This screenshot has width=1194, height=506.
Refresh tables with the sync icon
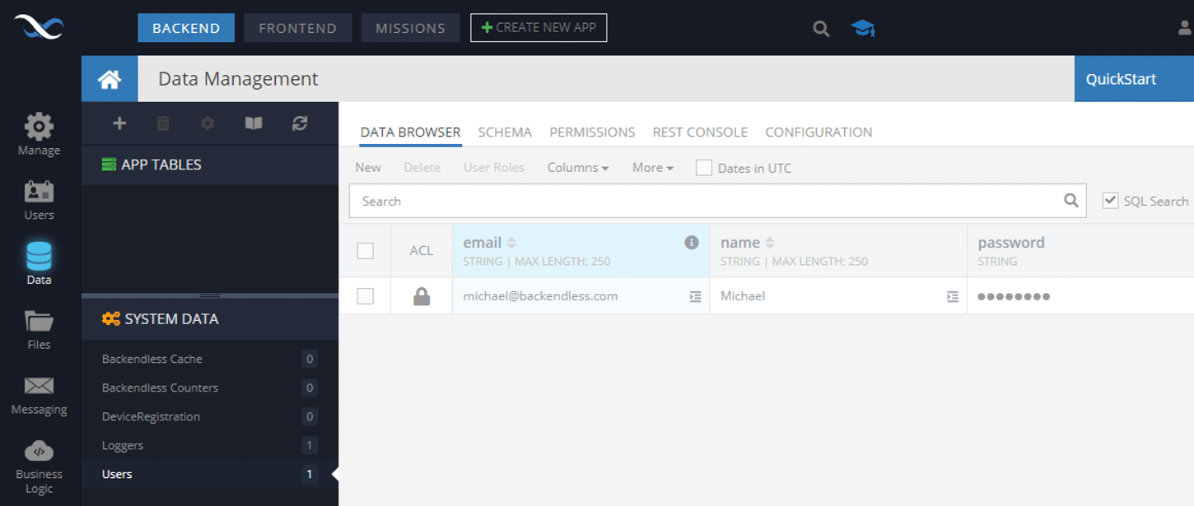300,123
